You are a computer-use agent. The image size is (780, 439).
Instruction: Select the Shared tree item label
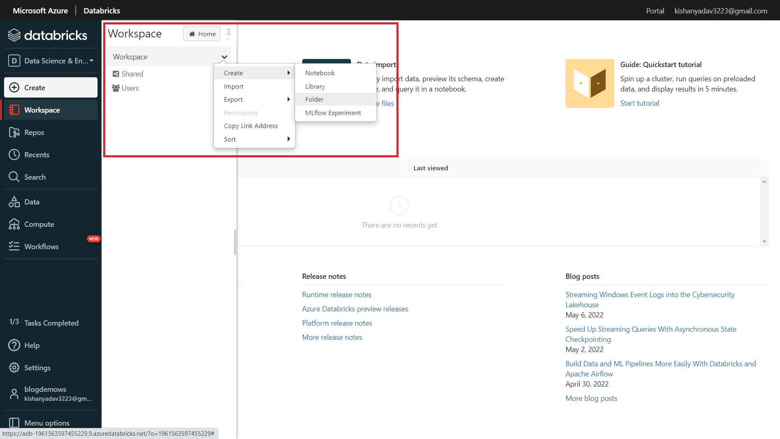click(x=132, y=74)
